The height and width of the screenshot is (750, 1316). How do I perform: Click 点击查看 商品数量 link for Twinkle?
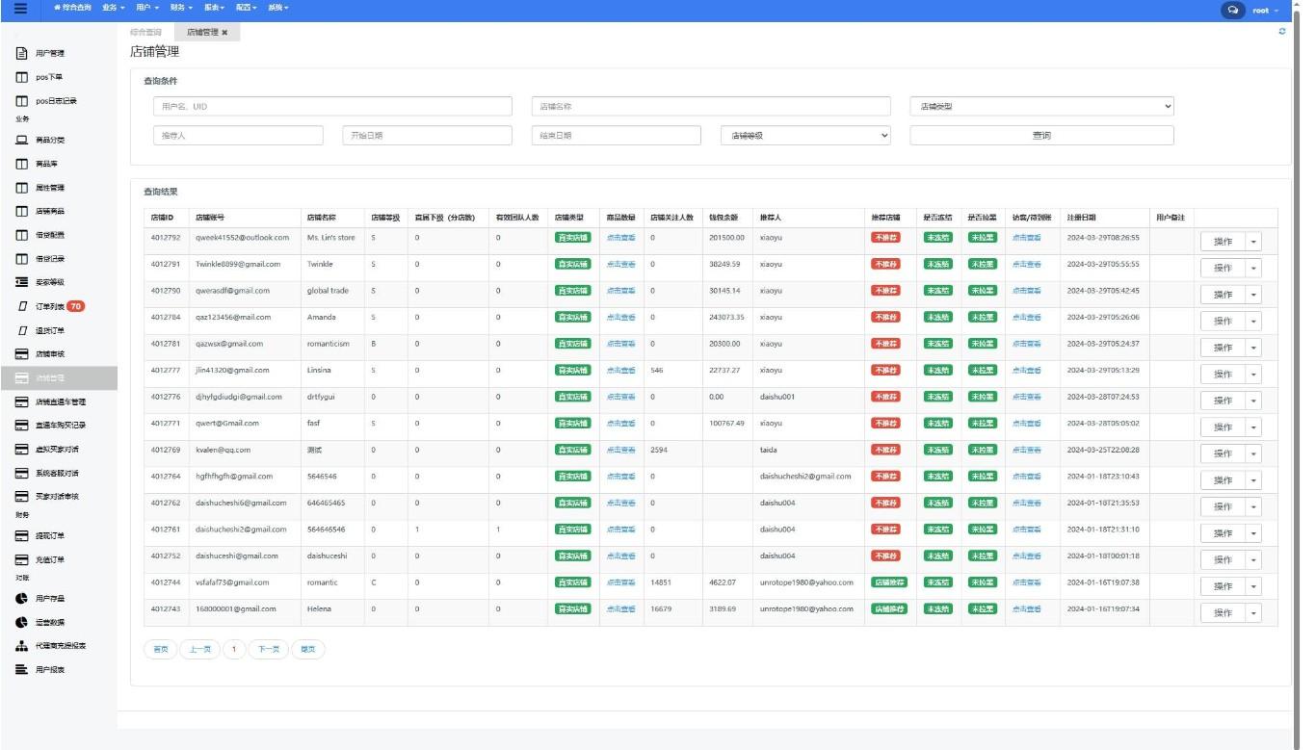coord(620,264)
